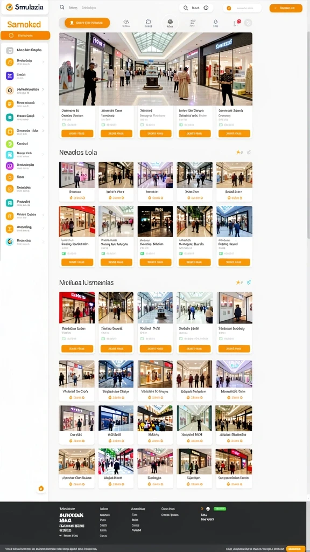Open the Smulazia logo home link
This screenshot has height=552, width=310.
[x=25, y=7]
